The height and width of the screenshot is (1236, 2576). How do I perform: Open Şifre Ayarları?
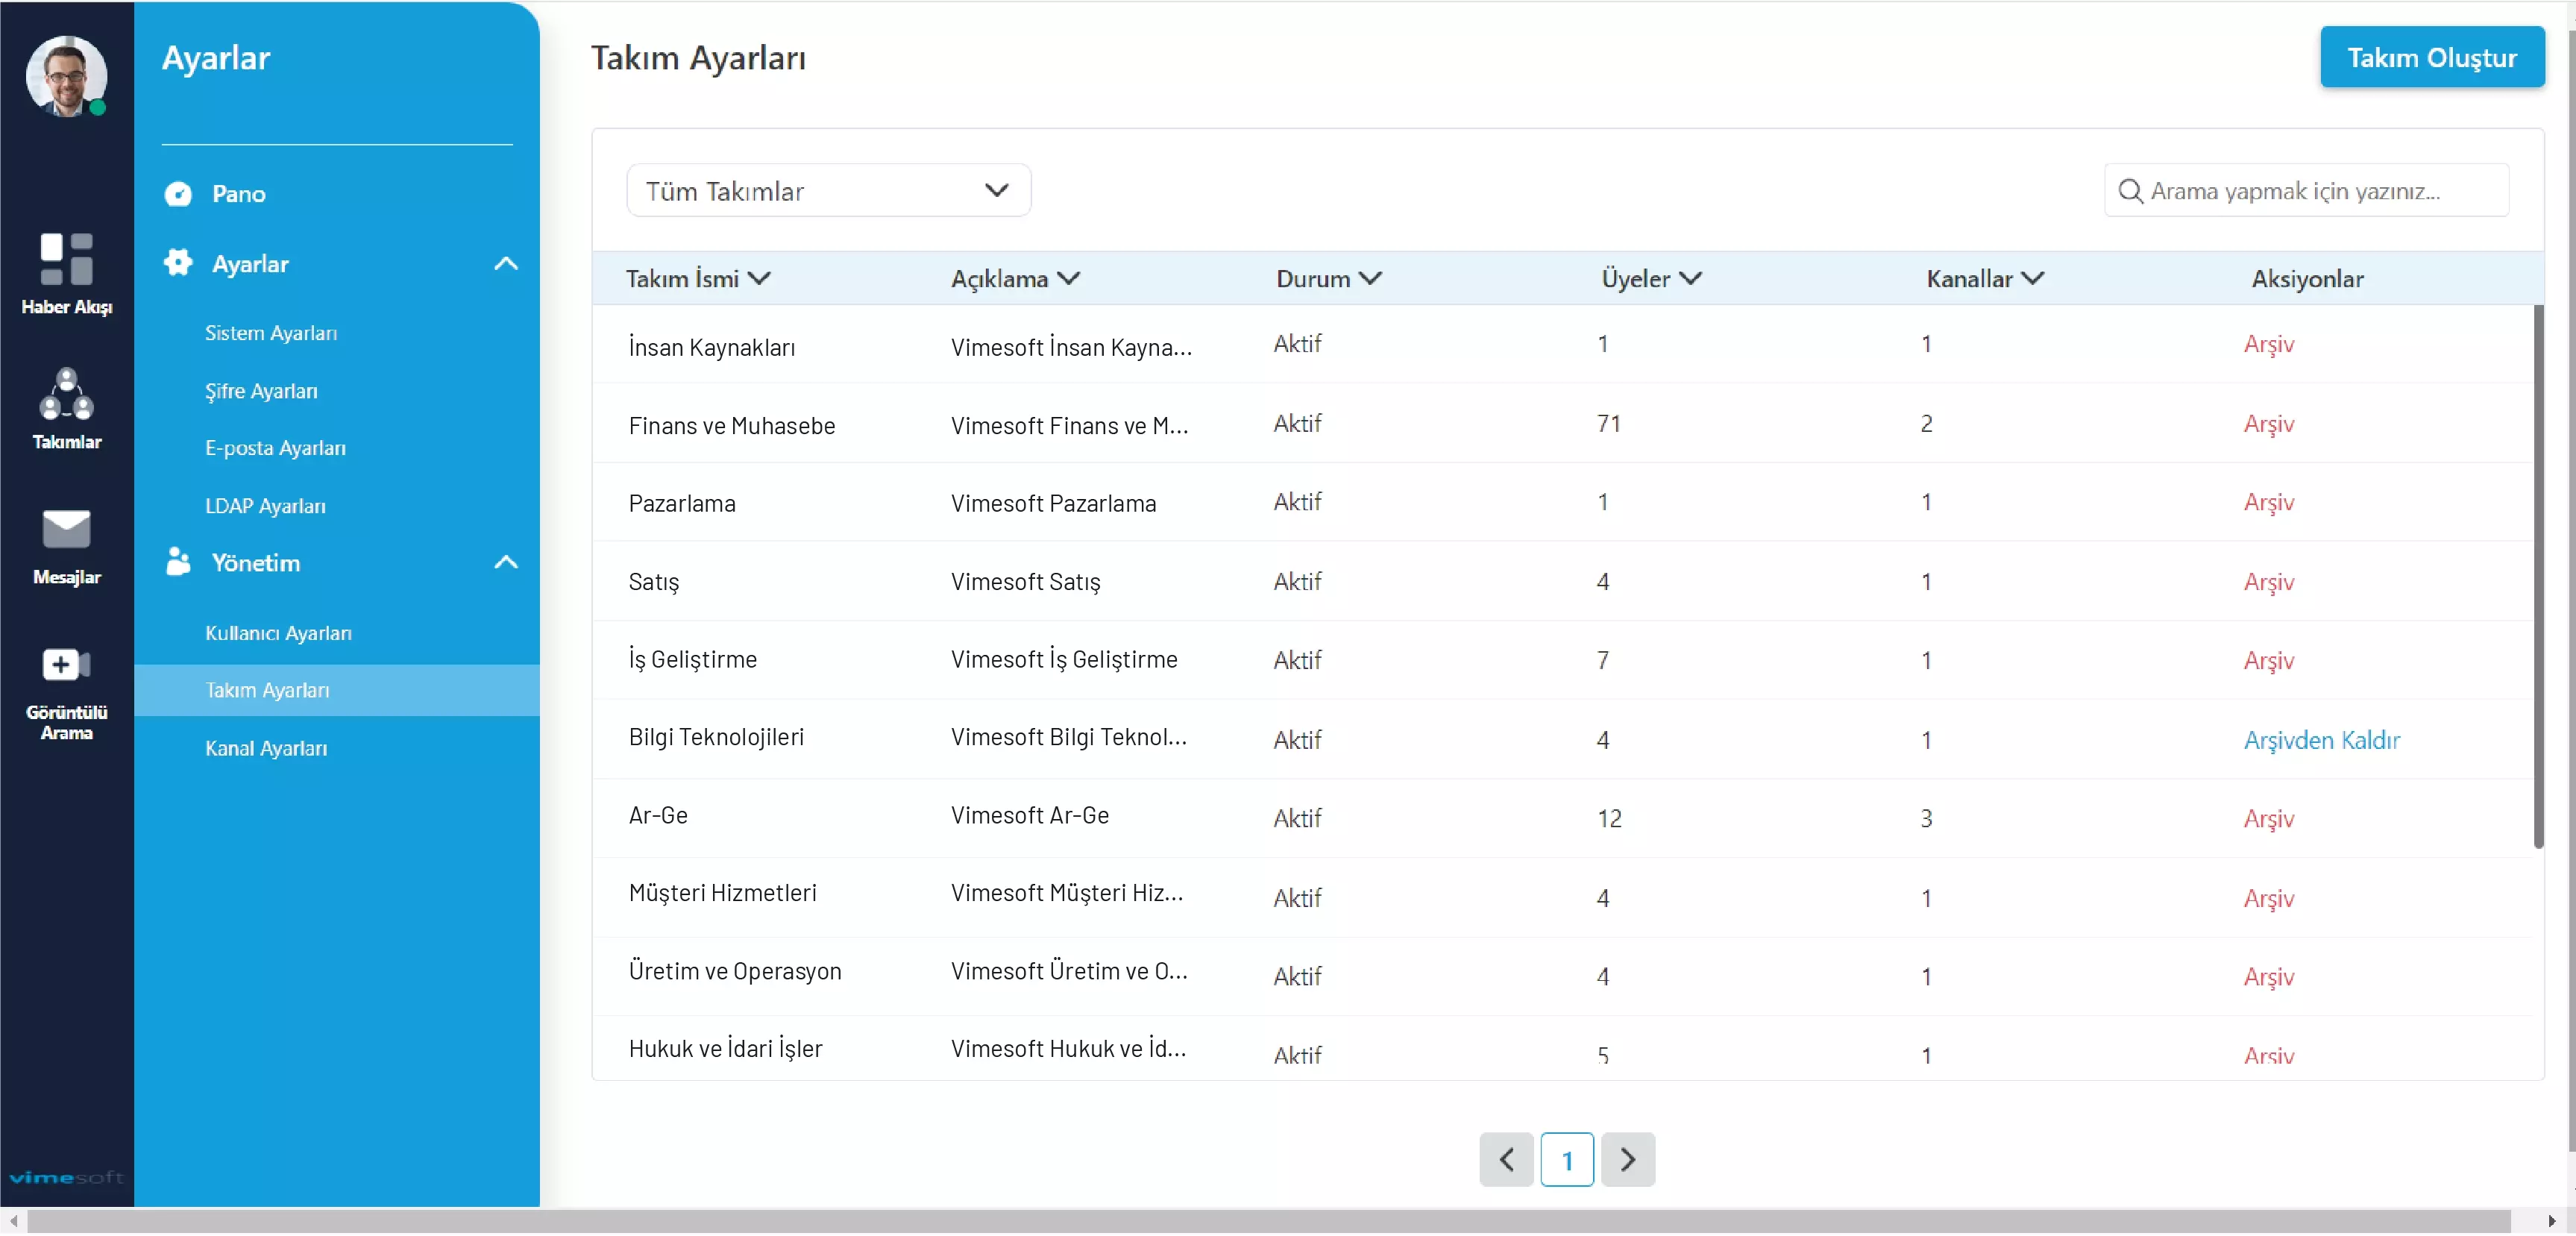261,391
